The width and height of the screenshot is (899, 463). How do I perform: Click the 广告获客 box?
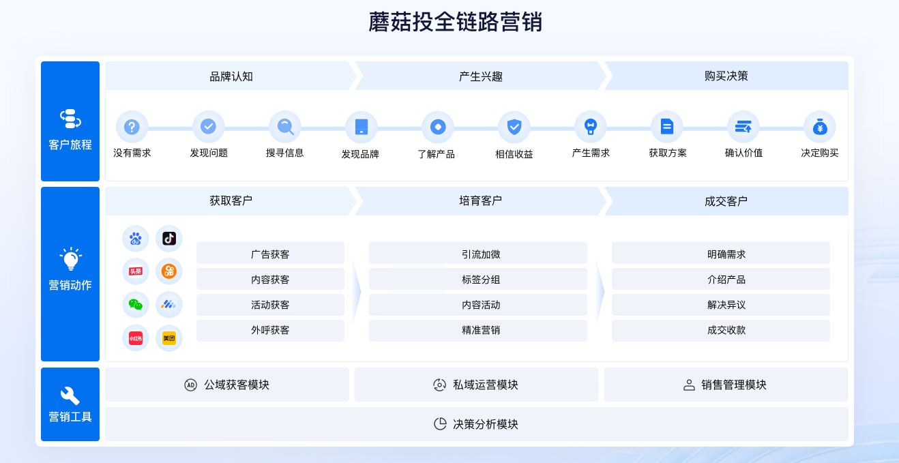click(270, 254)
